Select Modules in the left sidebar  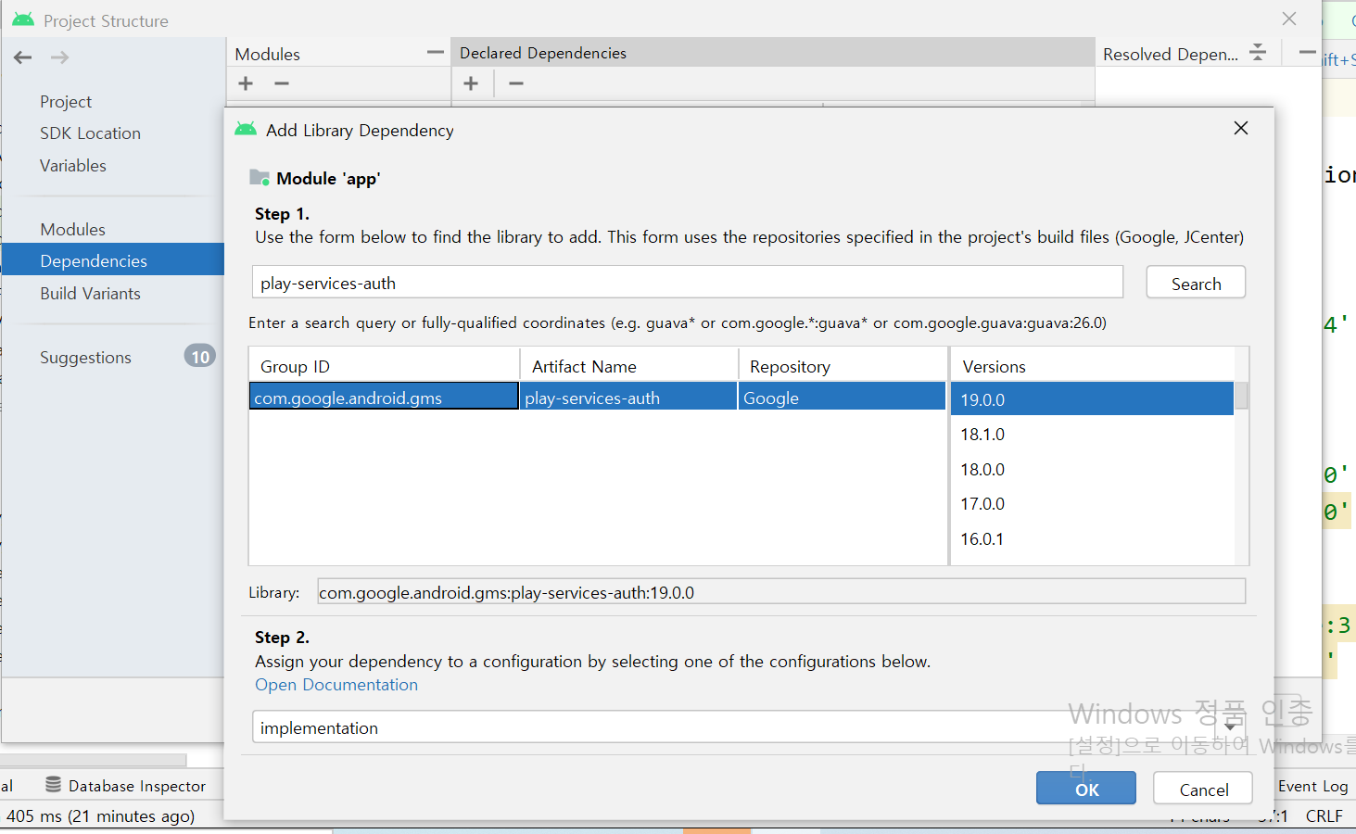point(72,229)
